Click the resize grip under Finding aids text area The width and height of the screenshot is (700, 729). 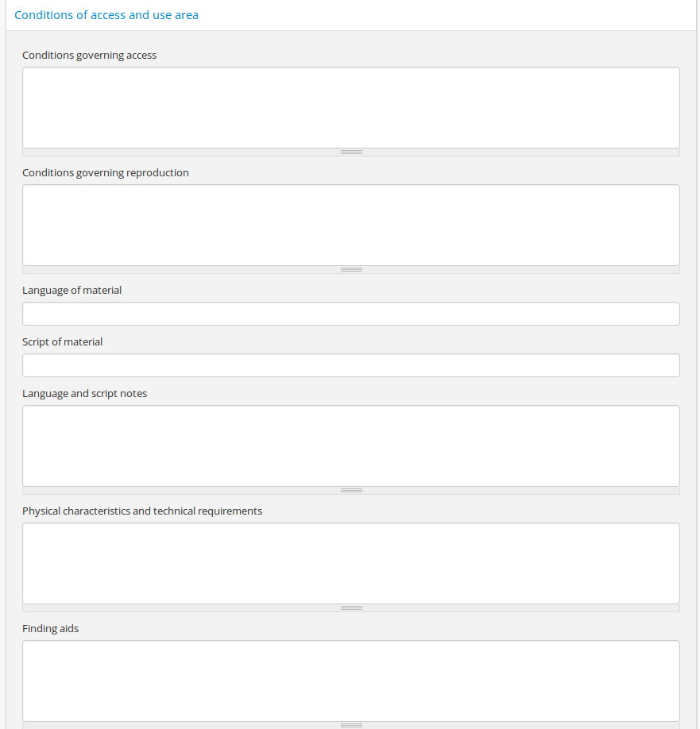click(350, 725)
